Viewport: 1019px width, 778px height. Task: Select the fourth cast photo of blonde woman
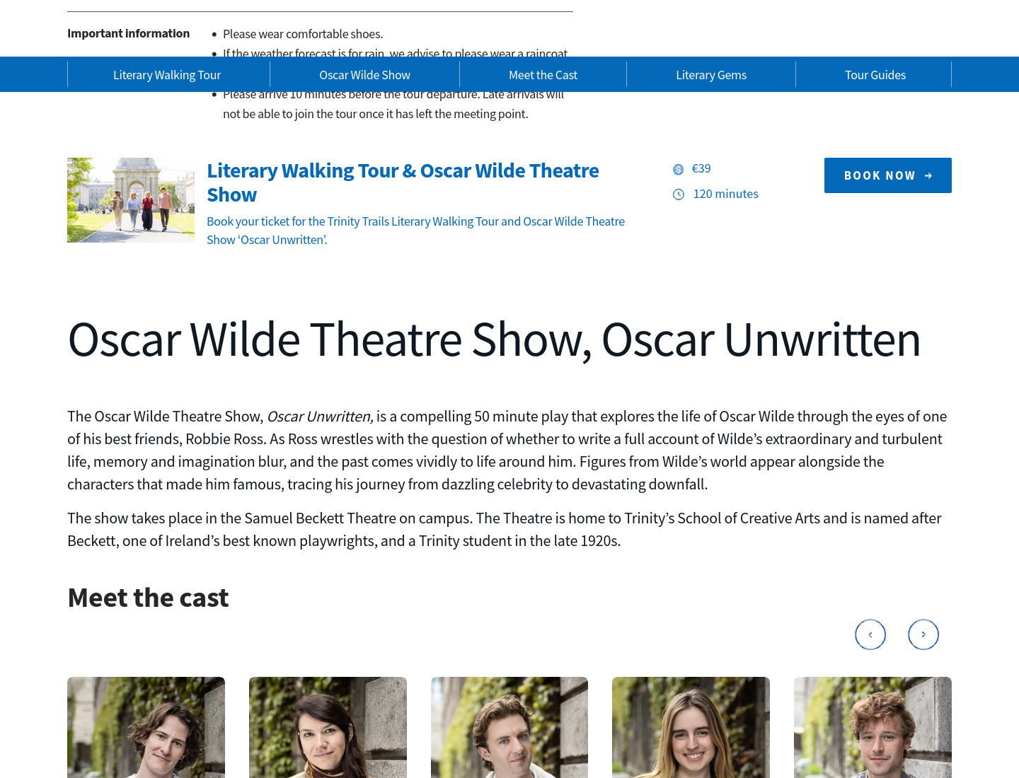(x=691, y=727)
